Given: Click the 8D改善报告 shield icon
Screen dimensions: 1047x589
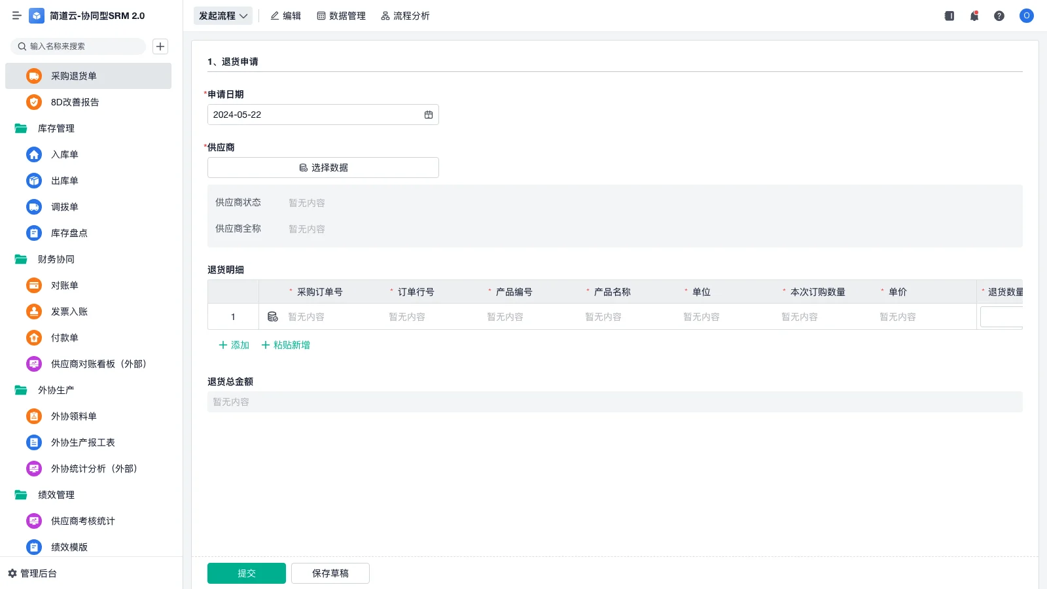Looking at the screenshot, I should click(x=34, y=102).
